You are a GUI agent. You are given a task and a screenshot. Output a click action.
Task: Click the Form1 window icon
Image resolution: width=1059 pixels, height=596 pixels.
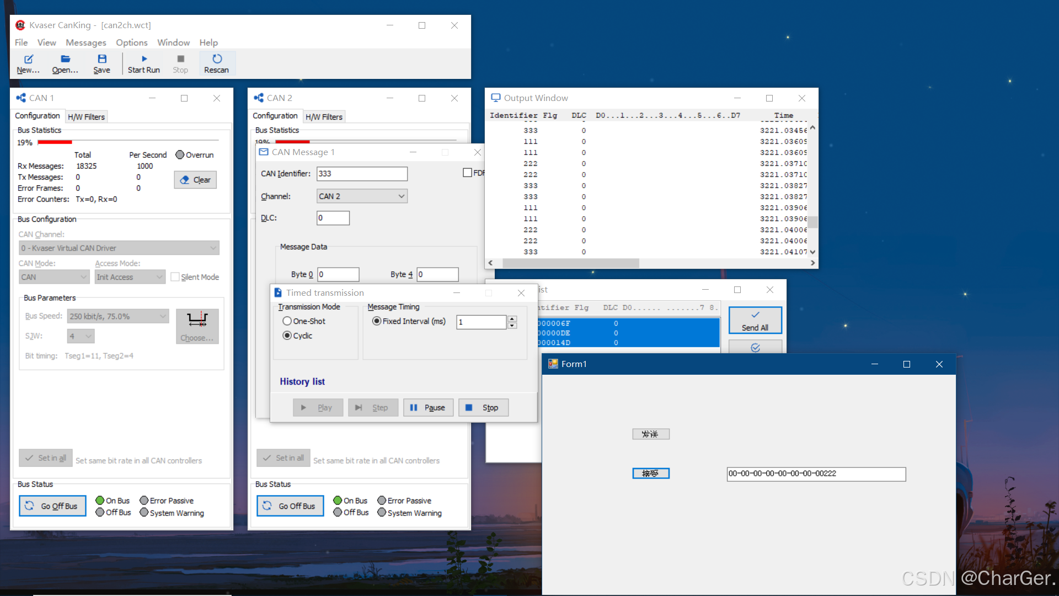(553, 364)
